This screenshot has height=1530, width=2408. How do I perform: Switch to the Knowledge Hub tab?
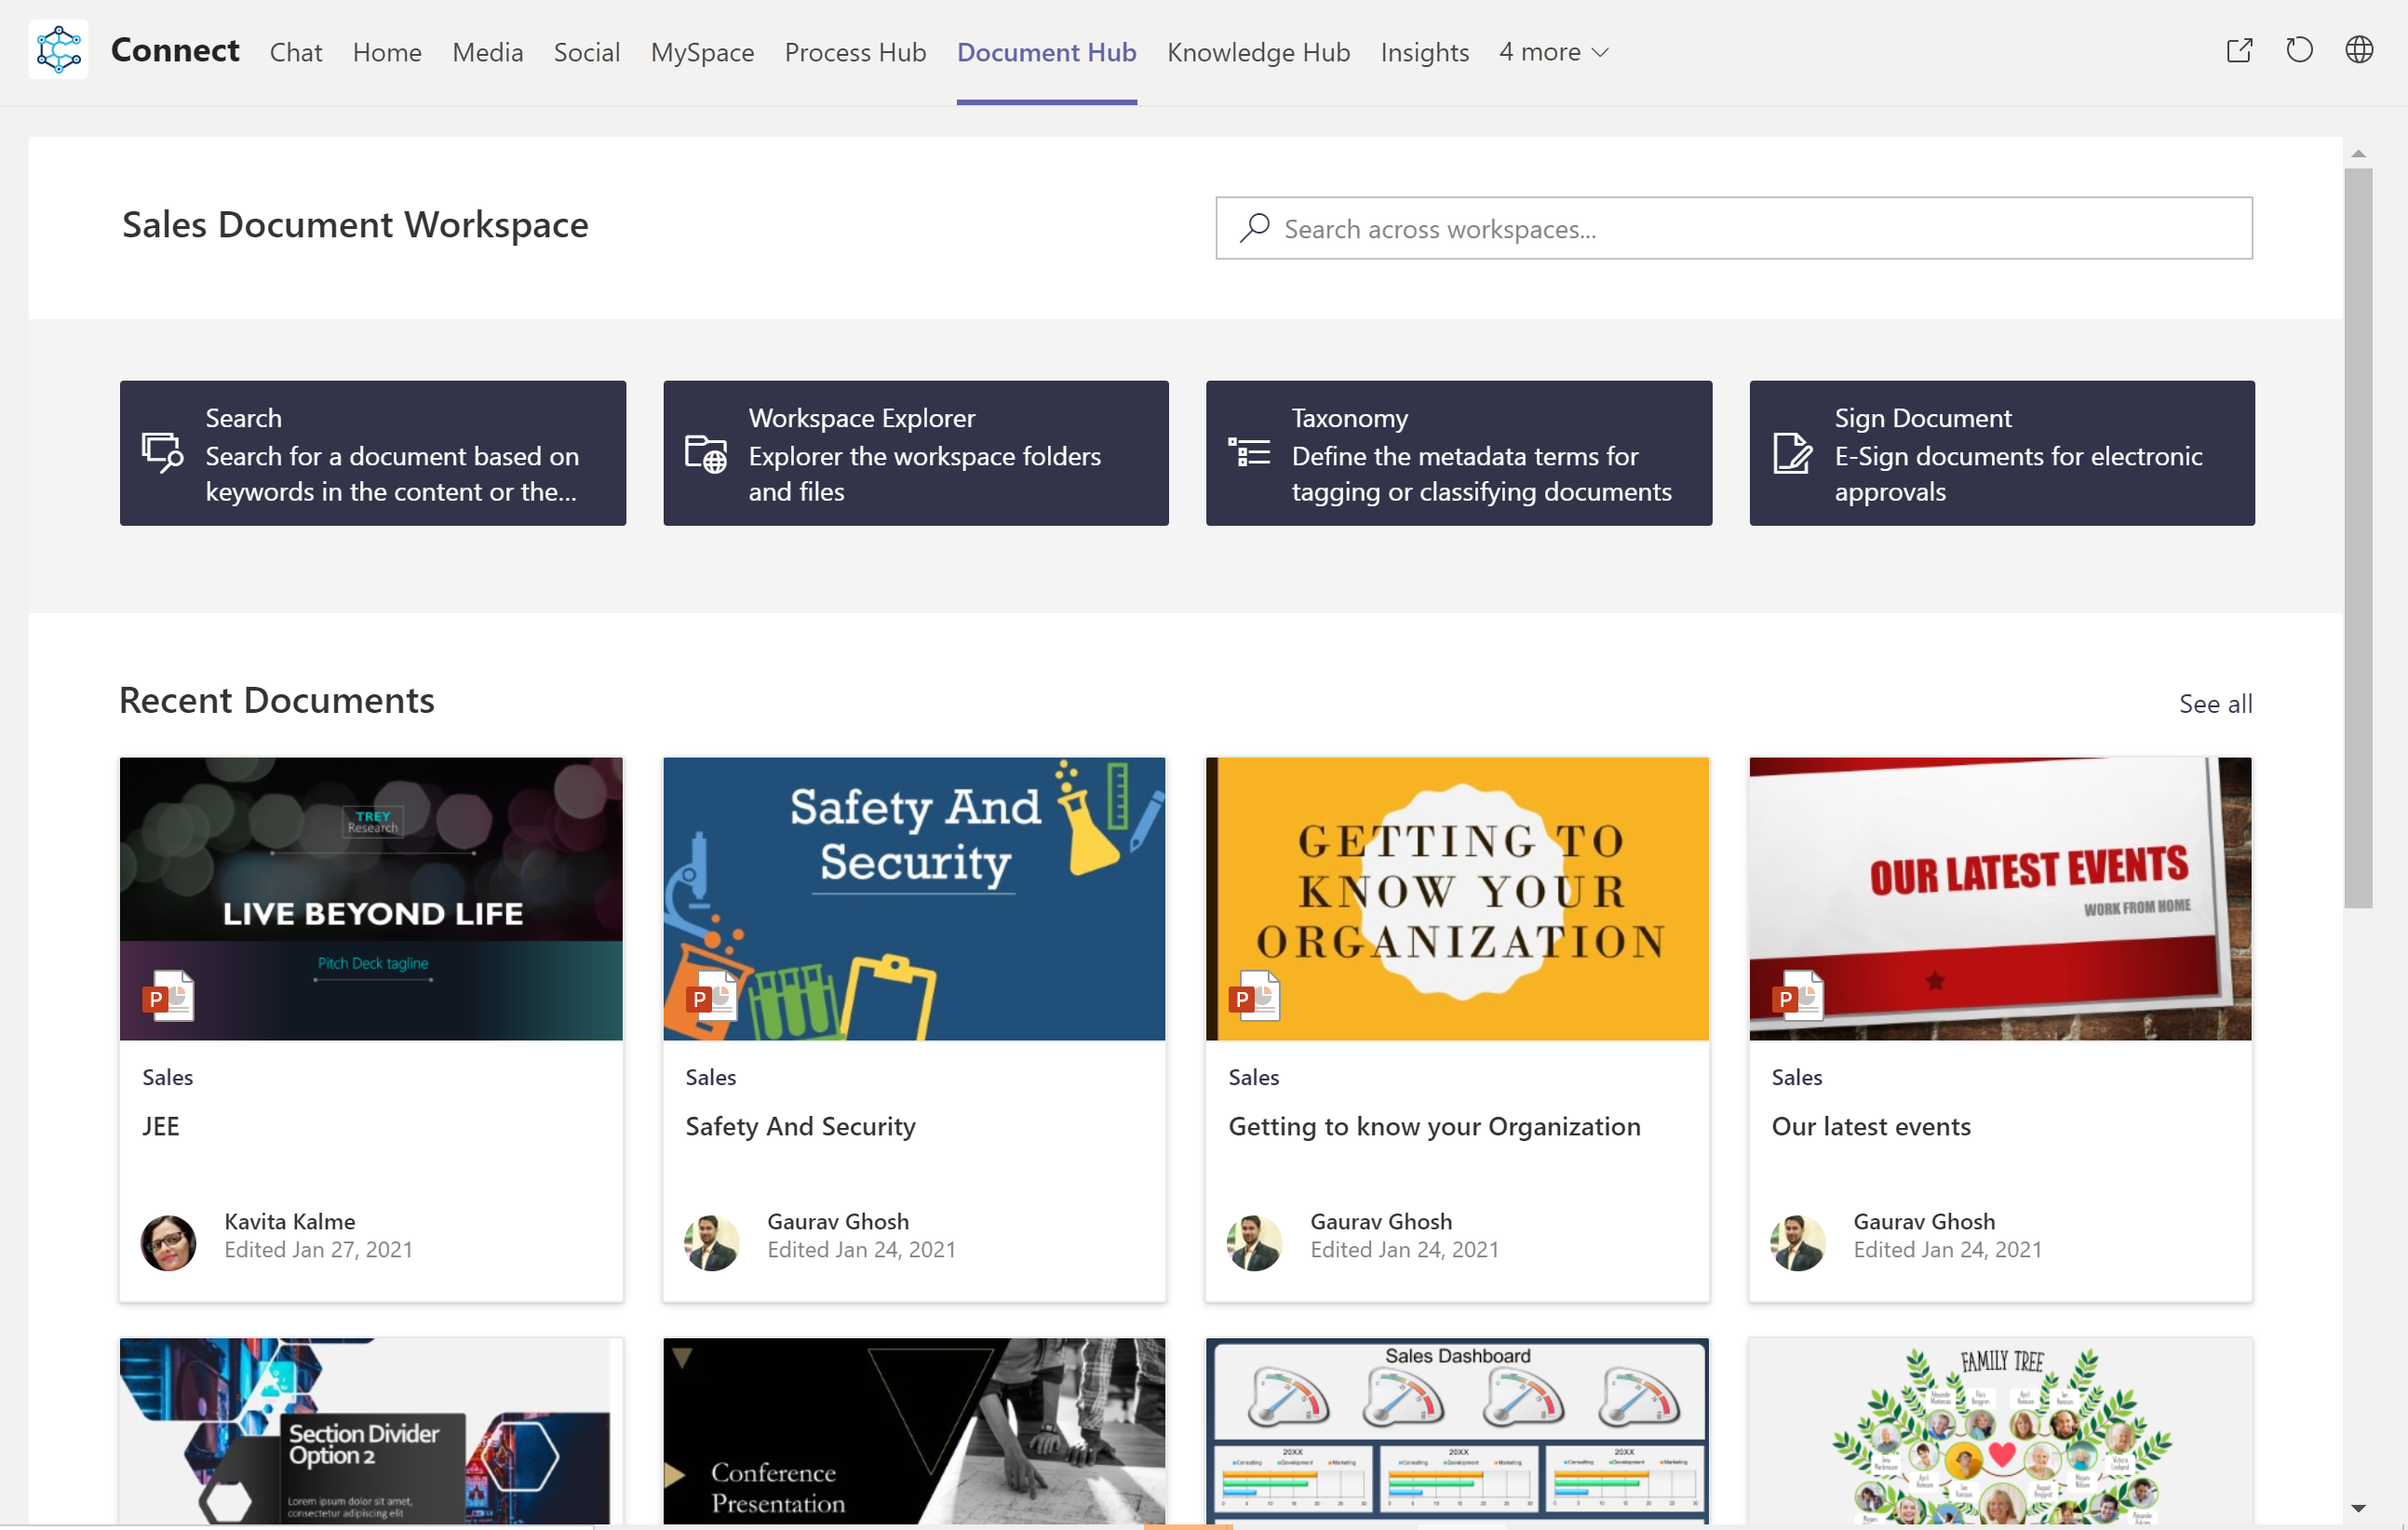click(1258, 52)
